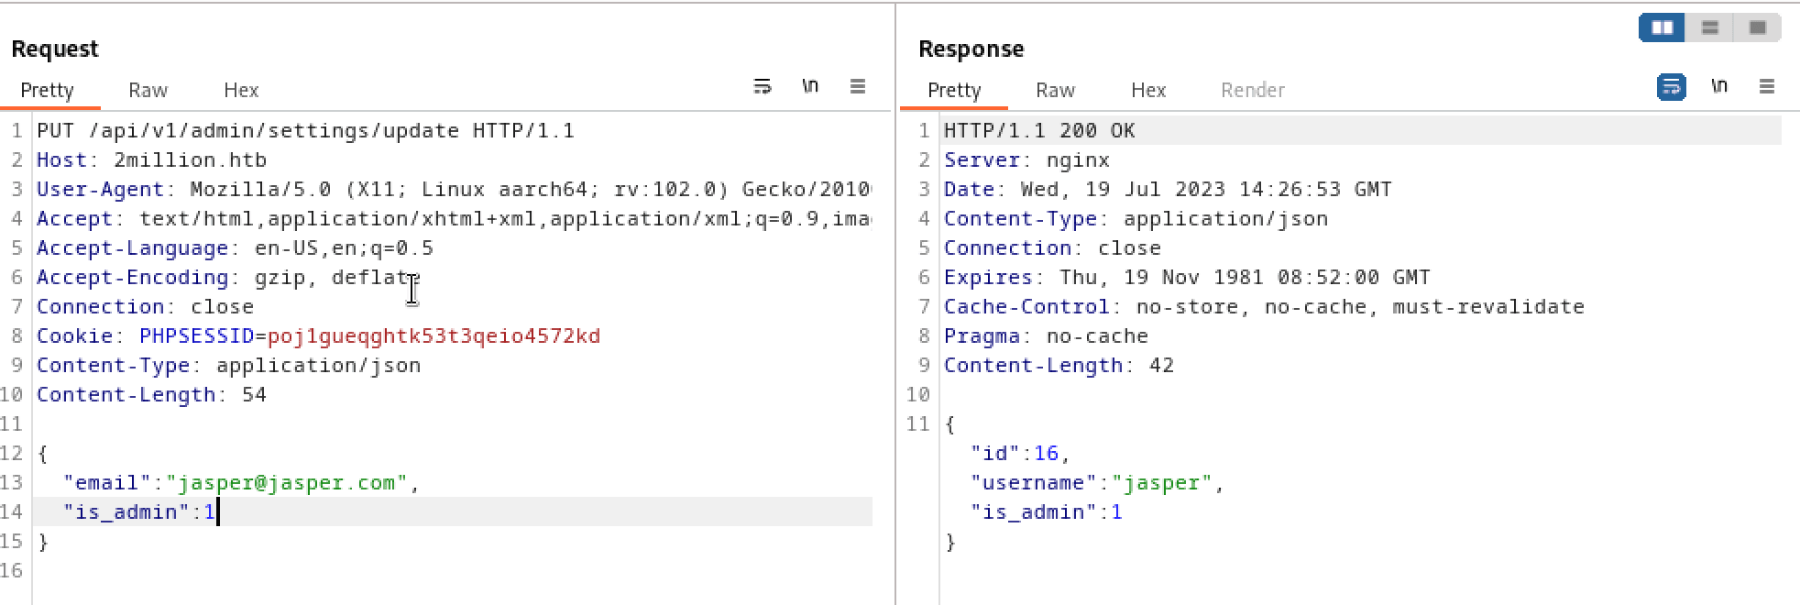Image resolution: width=1800 pixels, height=605 pixels.
Task: Click the PHPSESSID cookie value
Action: click(x=434, y=335)
